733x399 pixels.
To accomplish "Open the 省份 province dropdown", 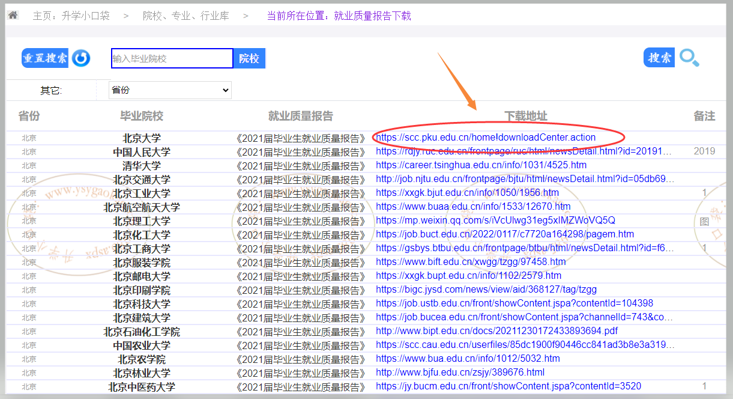I will click(170, 90).
